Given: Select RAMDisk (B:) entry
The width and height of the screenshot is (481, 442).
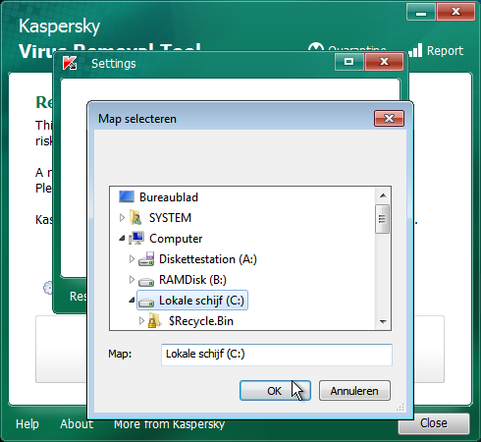Looking at the screenshot, I should tap(192, 280).
